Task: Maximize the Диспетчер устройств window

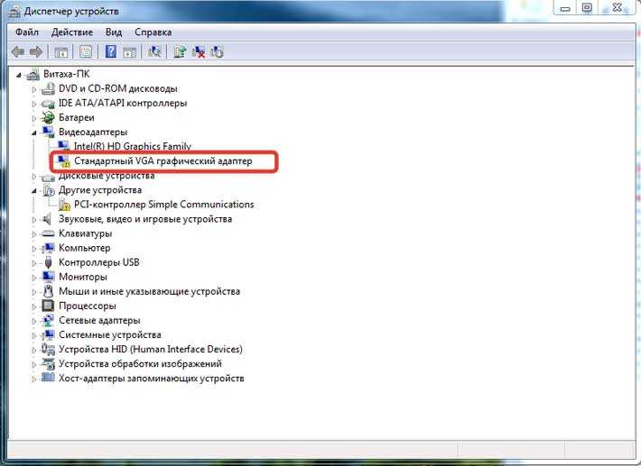Action: coord(587,8)
